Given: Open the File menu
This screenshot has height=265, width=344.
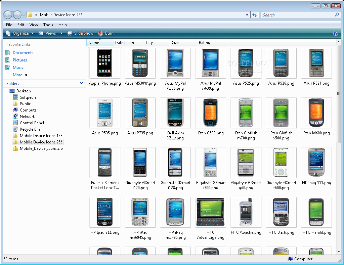Looking at the screenshot, I should click(9, 25).
